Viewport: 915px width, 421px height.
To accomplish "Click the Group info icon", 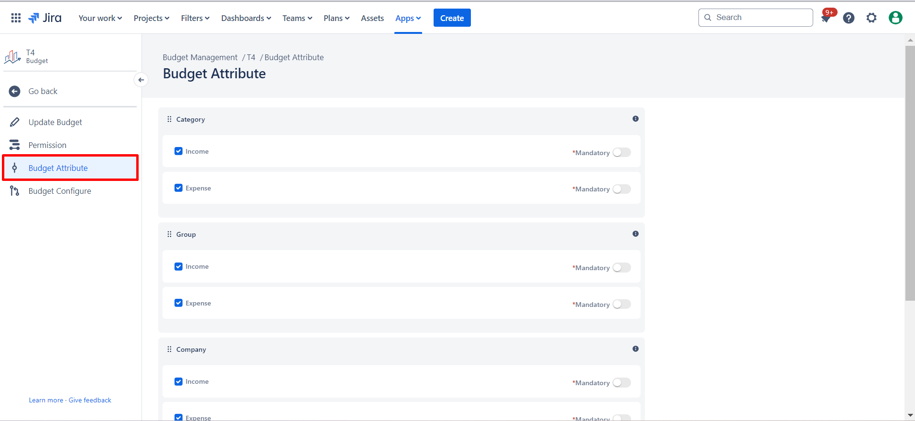I will click(x=635, y=234).
